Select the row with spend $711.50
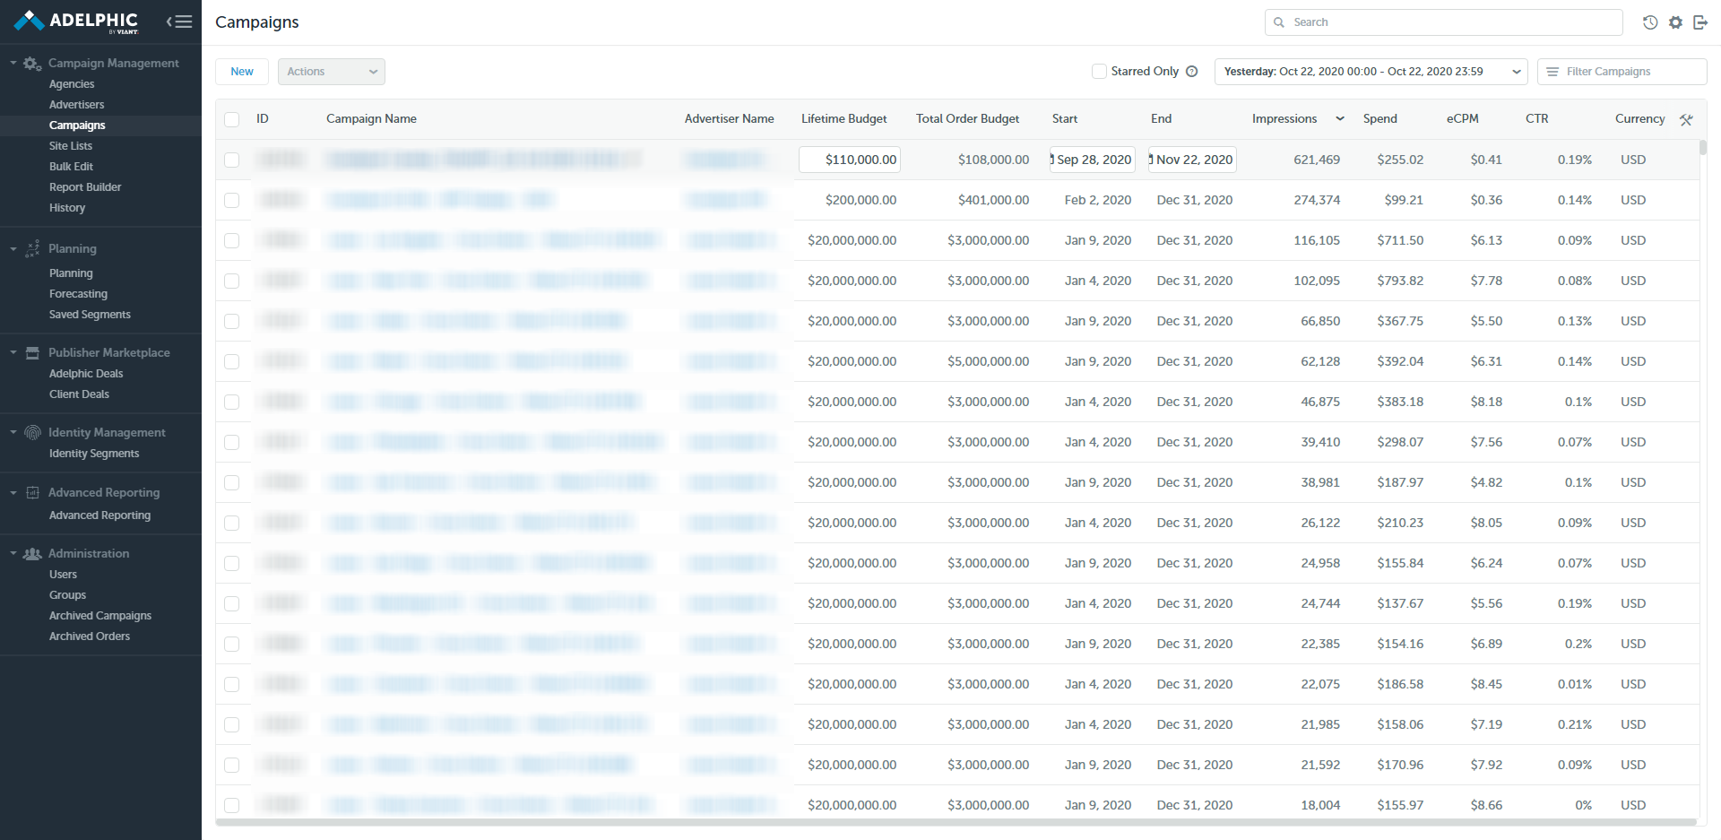This screenshot has width=1721, height=840. click(x=232, y=240)
